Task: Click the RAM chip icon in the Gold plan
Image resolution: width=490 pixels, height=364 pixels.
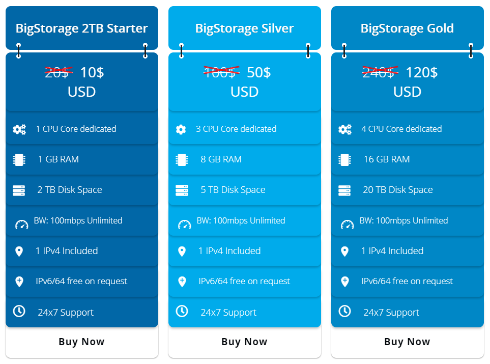Action: [344, 160]
